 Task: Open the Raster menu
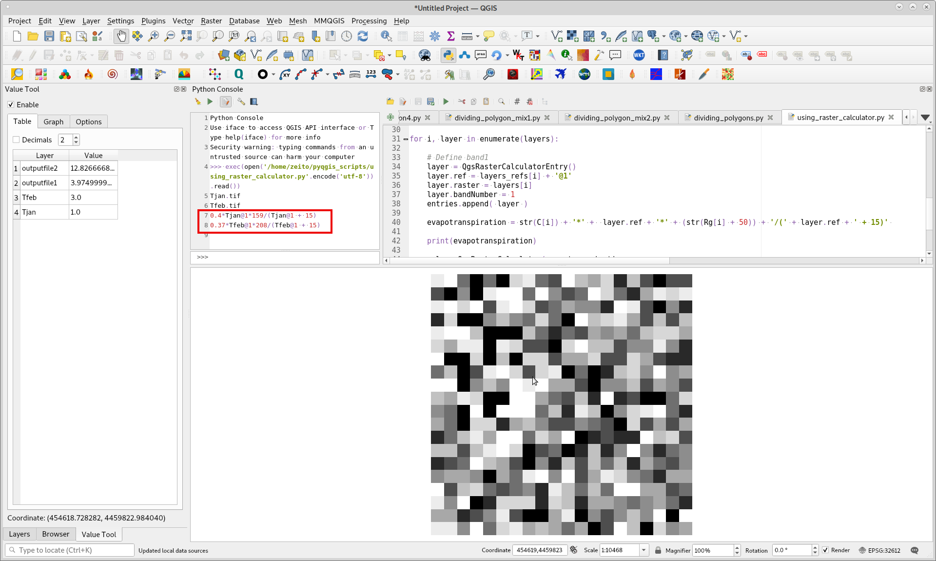pyautogui.click(x=211, y=21)
